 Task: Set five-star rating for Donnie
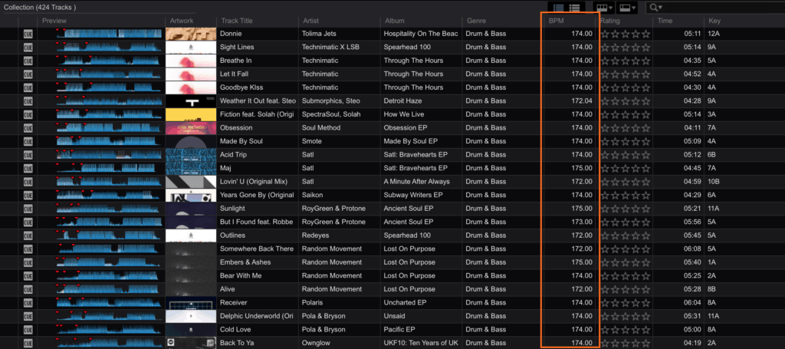pyautogui.click(x=645, y=34)
